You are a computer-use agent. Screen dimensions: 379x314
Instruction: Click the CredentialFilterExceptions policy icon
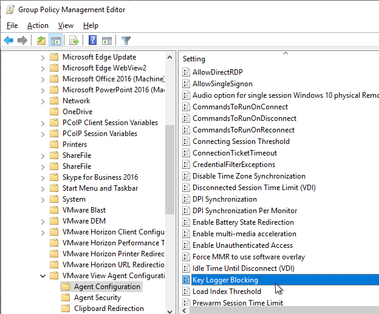pos(186,165)
